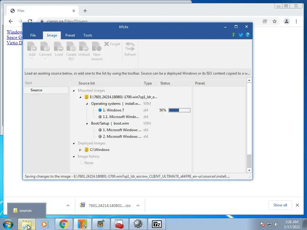
Task: Open the Spice G... link in Chrome
Action: (x=14, y=37)
